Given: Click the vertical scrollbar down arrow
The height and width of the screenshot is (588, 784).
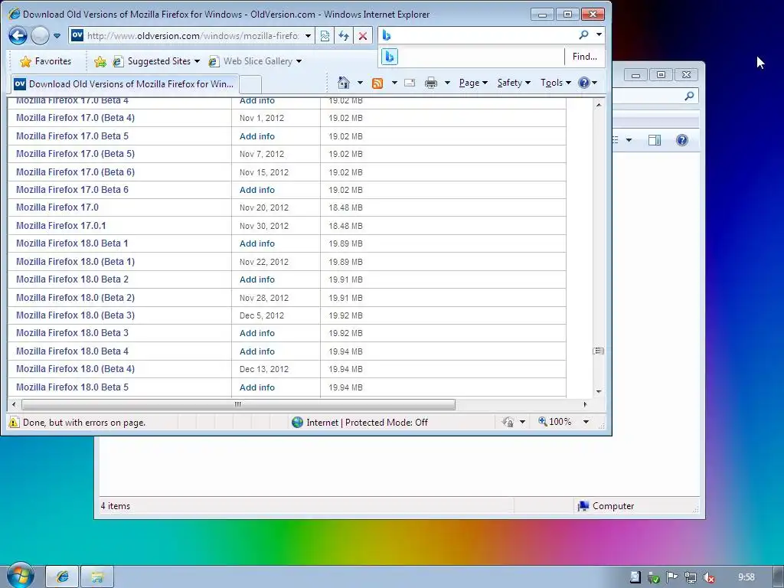Looking at the screenshot, I should (599, 391).
